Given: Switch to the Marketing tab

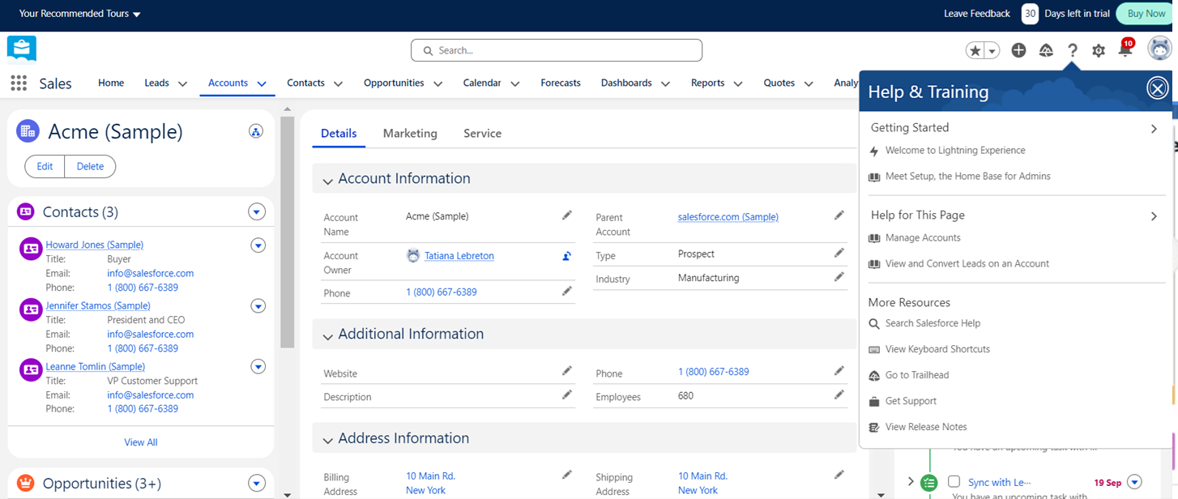Looking at the screenshot, I should tap(410, 133).
